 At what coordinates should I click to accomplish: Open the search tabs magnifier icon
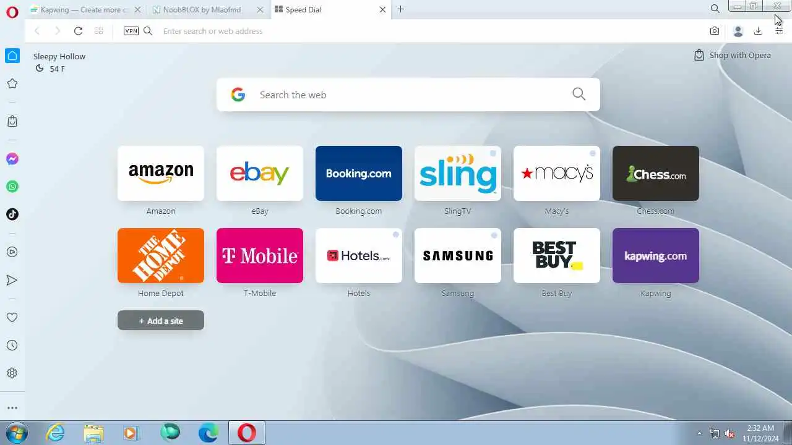coord(715,9)
